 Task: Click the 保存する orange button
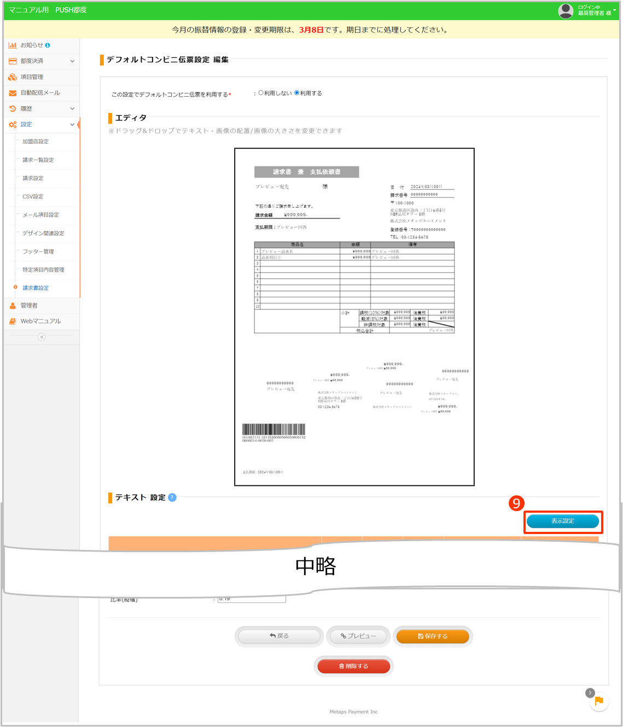click(x=433, y=636)
